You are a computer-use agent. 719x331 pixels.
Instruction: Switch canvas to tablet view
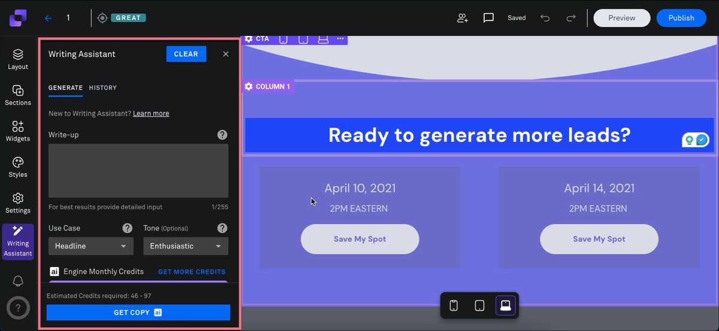(479, 305)
